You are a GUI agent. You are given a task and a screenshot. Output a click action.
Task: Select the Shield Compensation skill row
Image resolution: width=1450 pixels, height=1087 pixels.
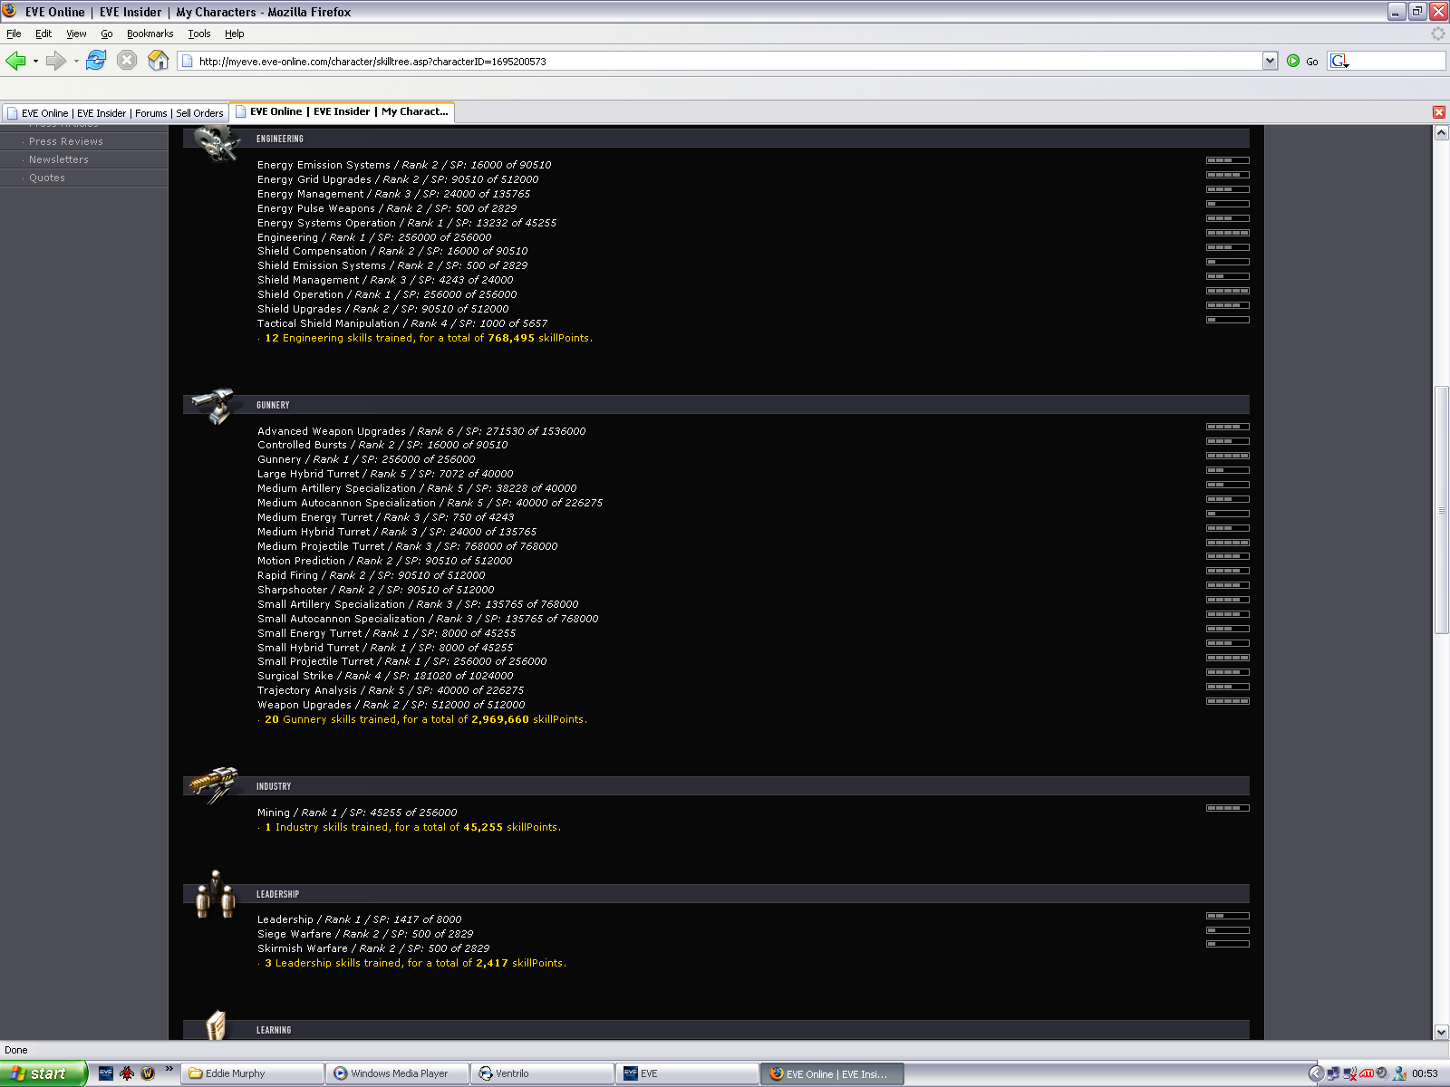pos(392,251)
